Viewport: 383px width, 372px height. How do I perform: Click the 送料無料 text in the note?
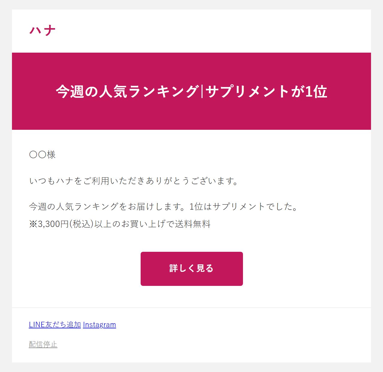click(x=193, y=224)
